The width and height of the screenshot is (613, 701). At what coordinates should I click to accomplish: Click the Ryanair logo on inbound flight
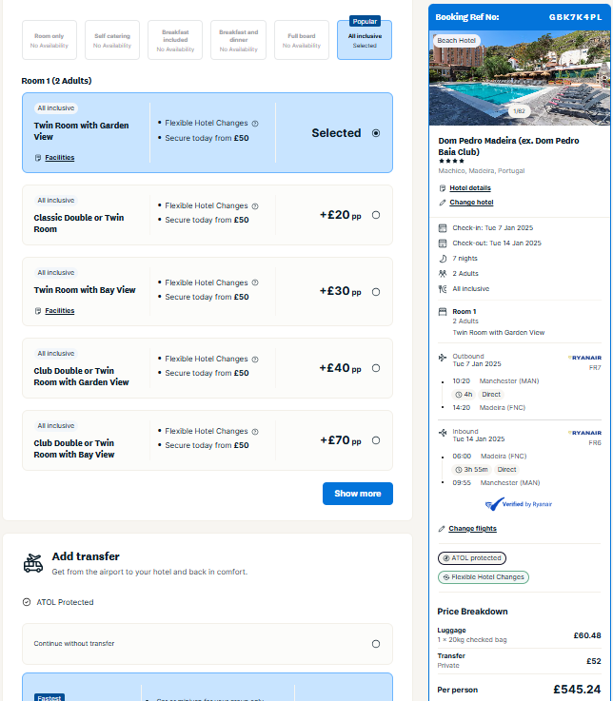[584, 433]
